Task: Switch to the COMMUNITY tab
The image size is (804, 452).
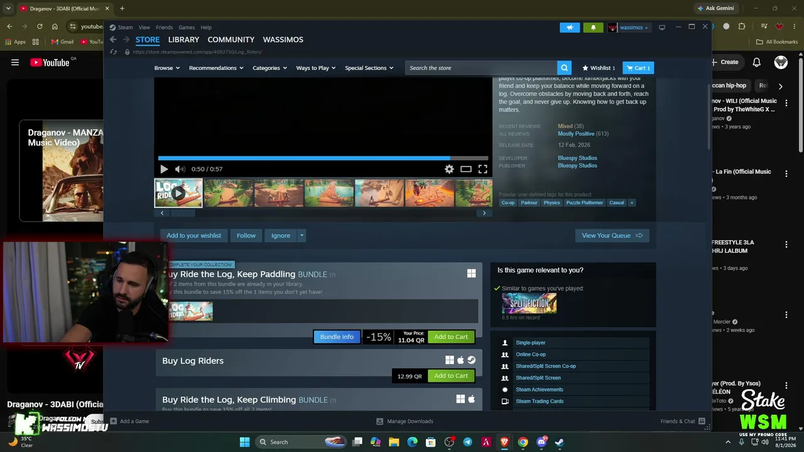Action: pyautogui.click(x=231, y=40)
